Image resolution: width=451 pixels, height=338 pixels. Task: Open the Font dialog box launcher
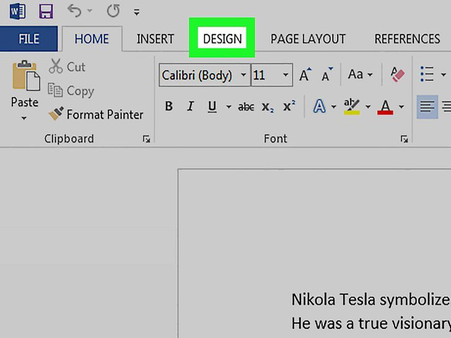pos(403,139)
